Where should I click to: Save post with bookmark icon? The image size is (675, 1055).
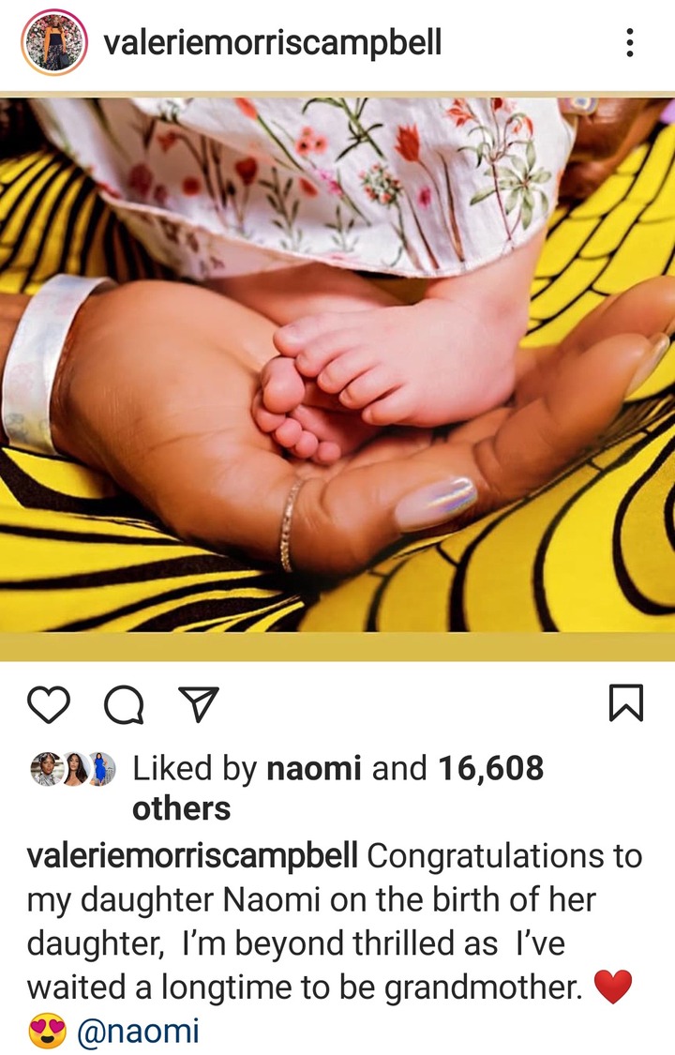(626, 702)
